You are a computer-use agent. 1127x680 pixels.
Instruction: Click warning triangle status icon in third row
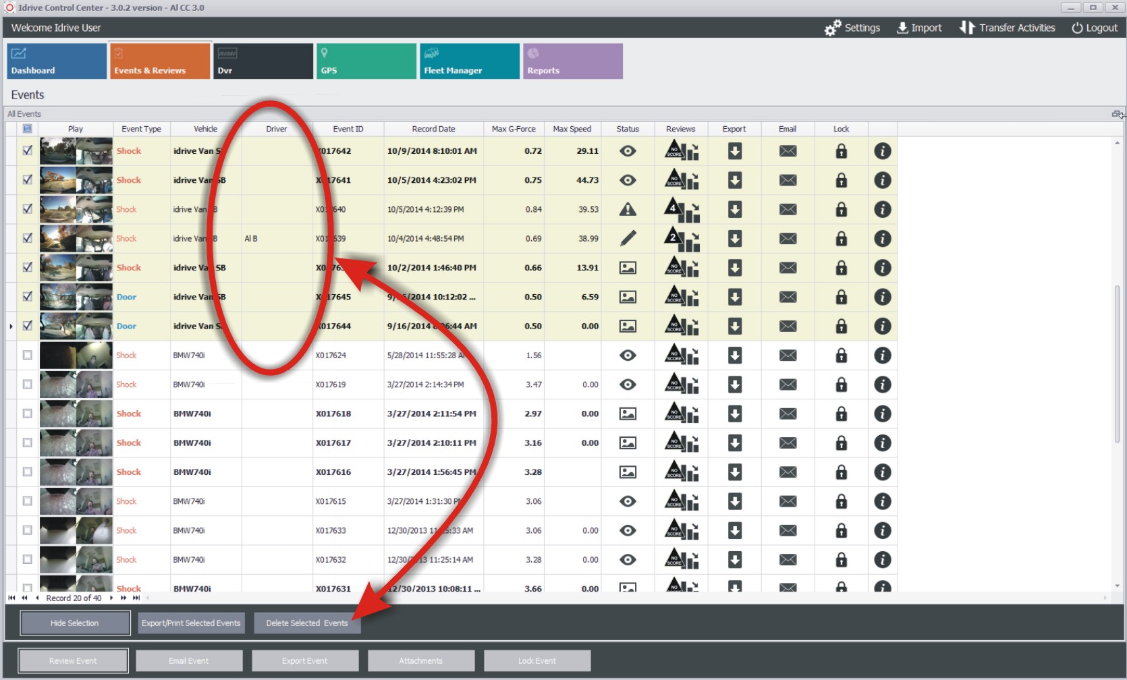click(x=628, y=210)
